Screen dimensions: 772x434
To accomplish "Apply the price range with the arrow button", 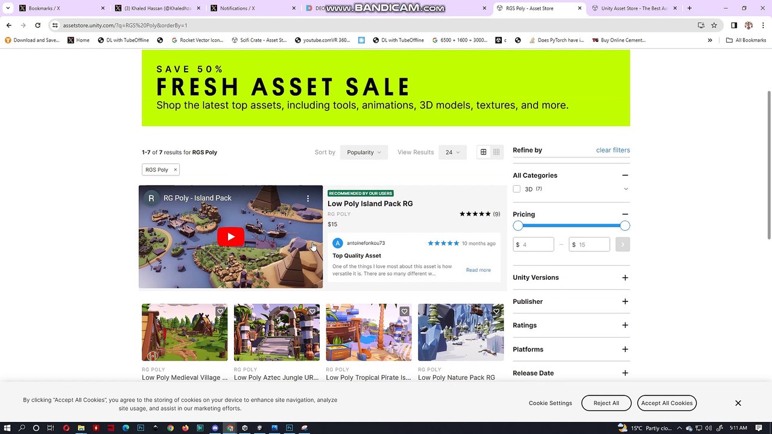I will click(623, 244).
